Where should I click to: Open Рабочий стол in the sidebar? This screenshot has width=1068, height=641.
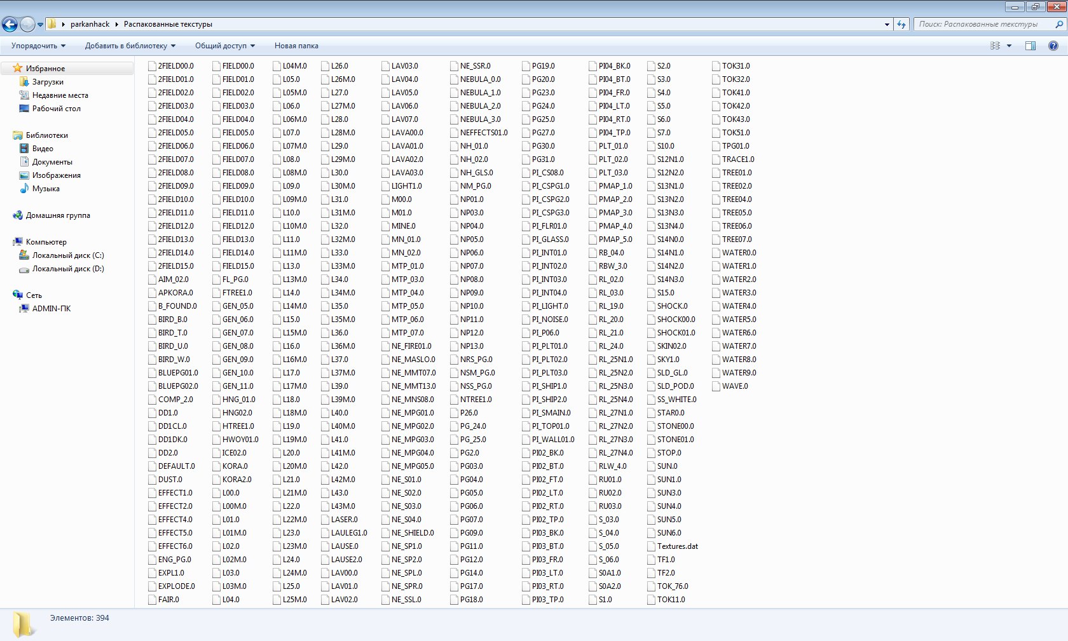(x=57, y=109)
